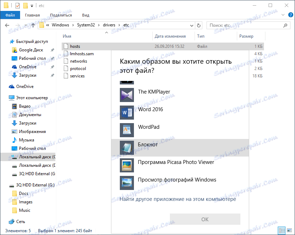This screenshot has width=295, height=235.
Task: Expand chevron after Windows in path
Action: coord(73,25)
